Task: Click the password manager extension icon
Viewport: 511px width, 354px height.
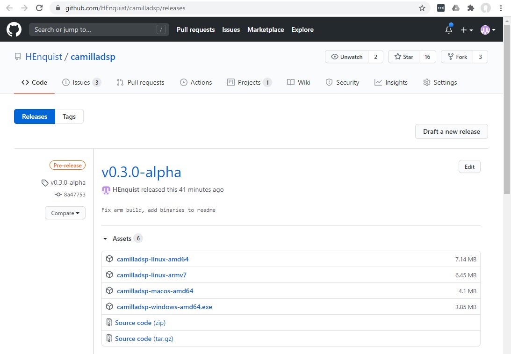Action: coord(440,8)
